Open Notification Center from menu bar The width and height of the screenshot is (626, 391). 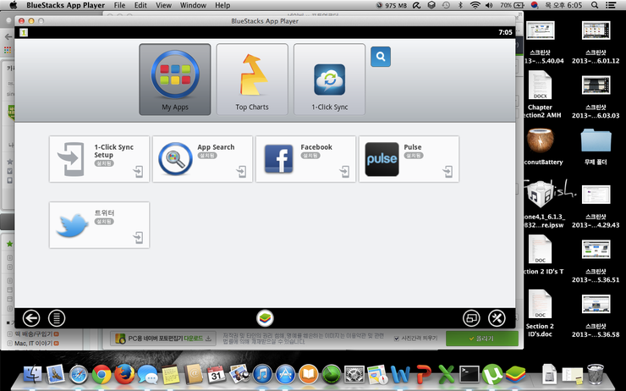coord(611,5)
